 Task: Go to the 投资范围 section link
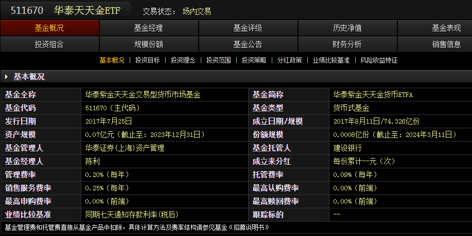point(218,61)
